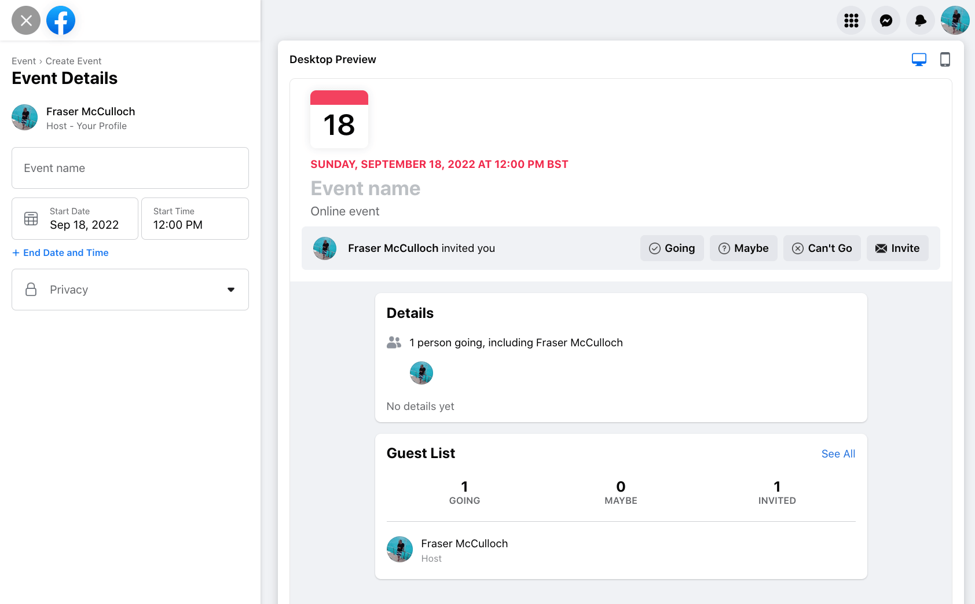Switch to mobile preview mode
This screenshot has width=975, height=604.
coord(945,59)
